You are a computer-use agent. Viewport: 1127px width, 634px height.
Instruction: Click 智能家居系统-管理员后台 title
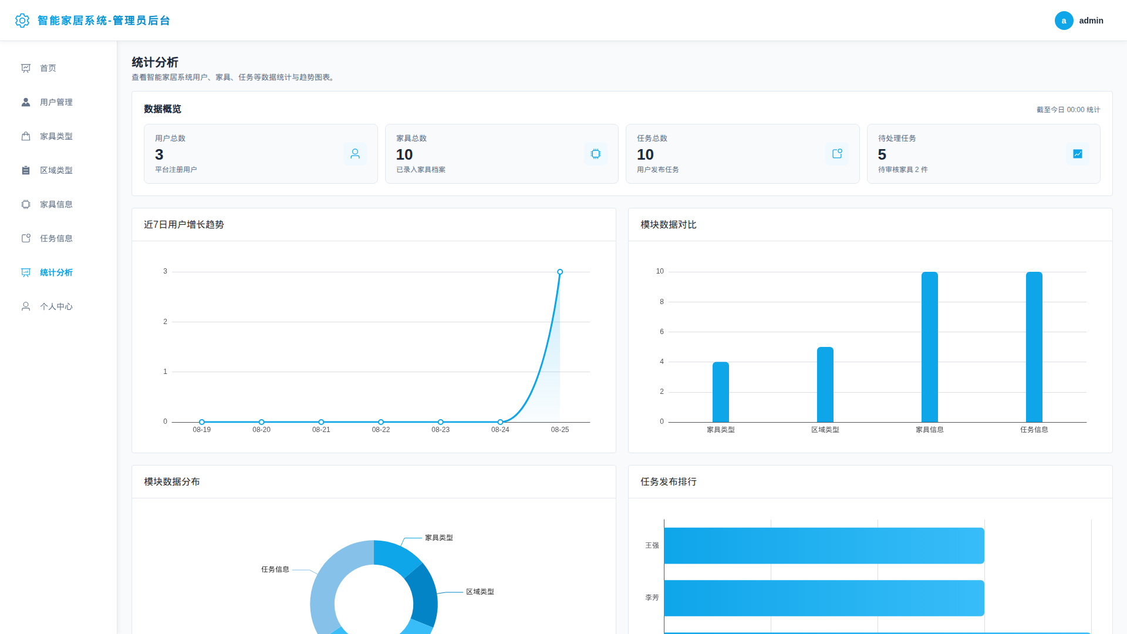[x=104, y=21]
